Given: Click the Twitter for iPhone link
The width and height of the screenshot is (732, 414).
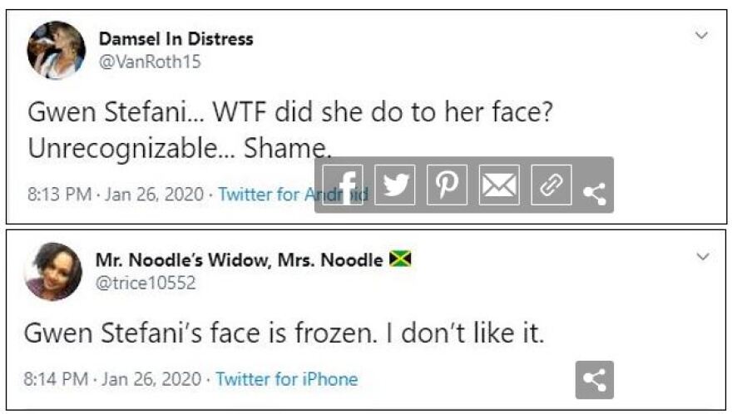Looking at the screenshot, I should point(286,380).
